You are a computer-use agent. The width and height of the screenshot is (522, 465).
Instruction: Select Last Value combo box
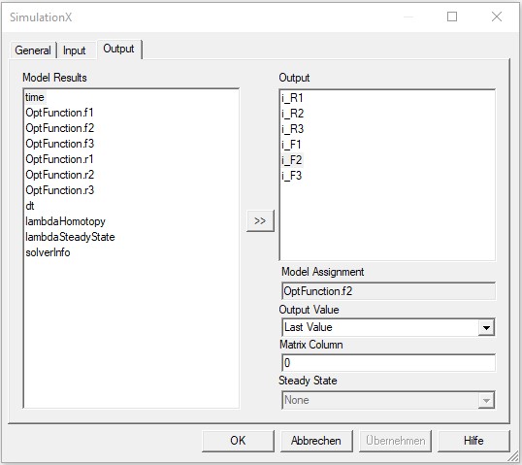click(x=388, y=327)
